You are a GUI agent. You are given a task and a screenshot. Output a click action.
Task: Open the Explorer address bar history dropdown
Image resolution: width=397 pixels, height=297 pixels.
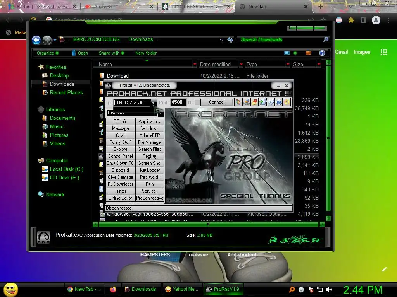[x=221, y=40]
